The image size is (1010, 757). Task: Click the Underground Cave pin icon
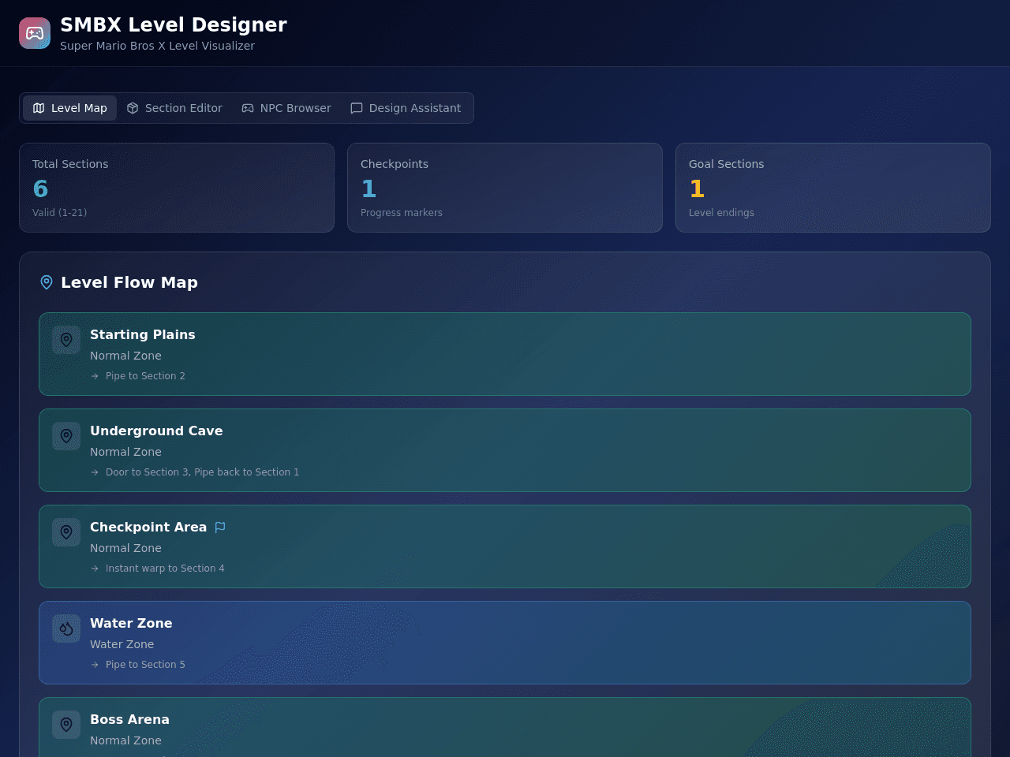tap(66, 436)
